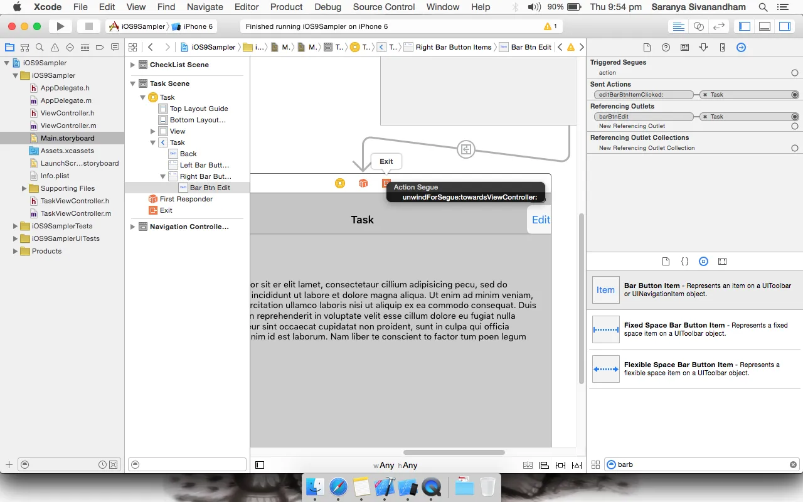Expand the Products folder
Image resolution: width=803 pixels, height=502 pixels.
click(16, 251)
